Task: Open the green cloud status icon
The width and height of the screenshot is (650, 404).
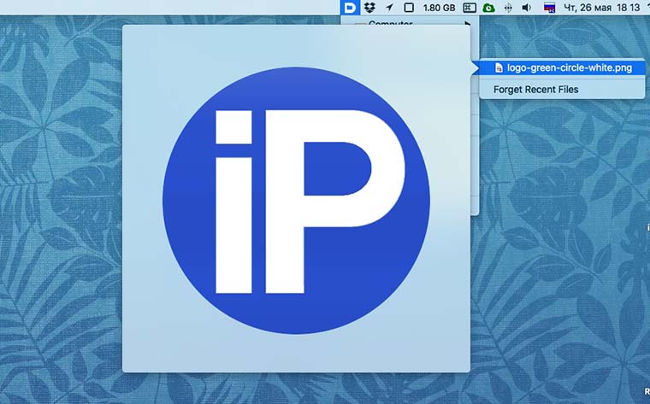Action: click(488, 8)
